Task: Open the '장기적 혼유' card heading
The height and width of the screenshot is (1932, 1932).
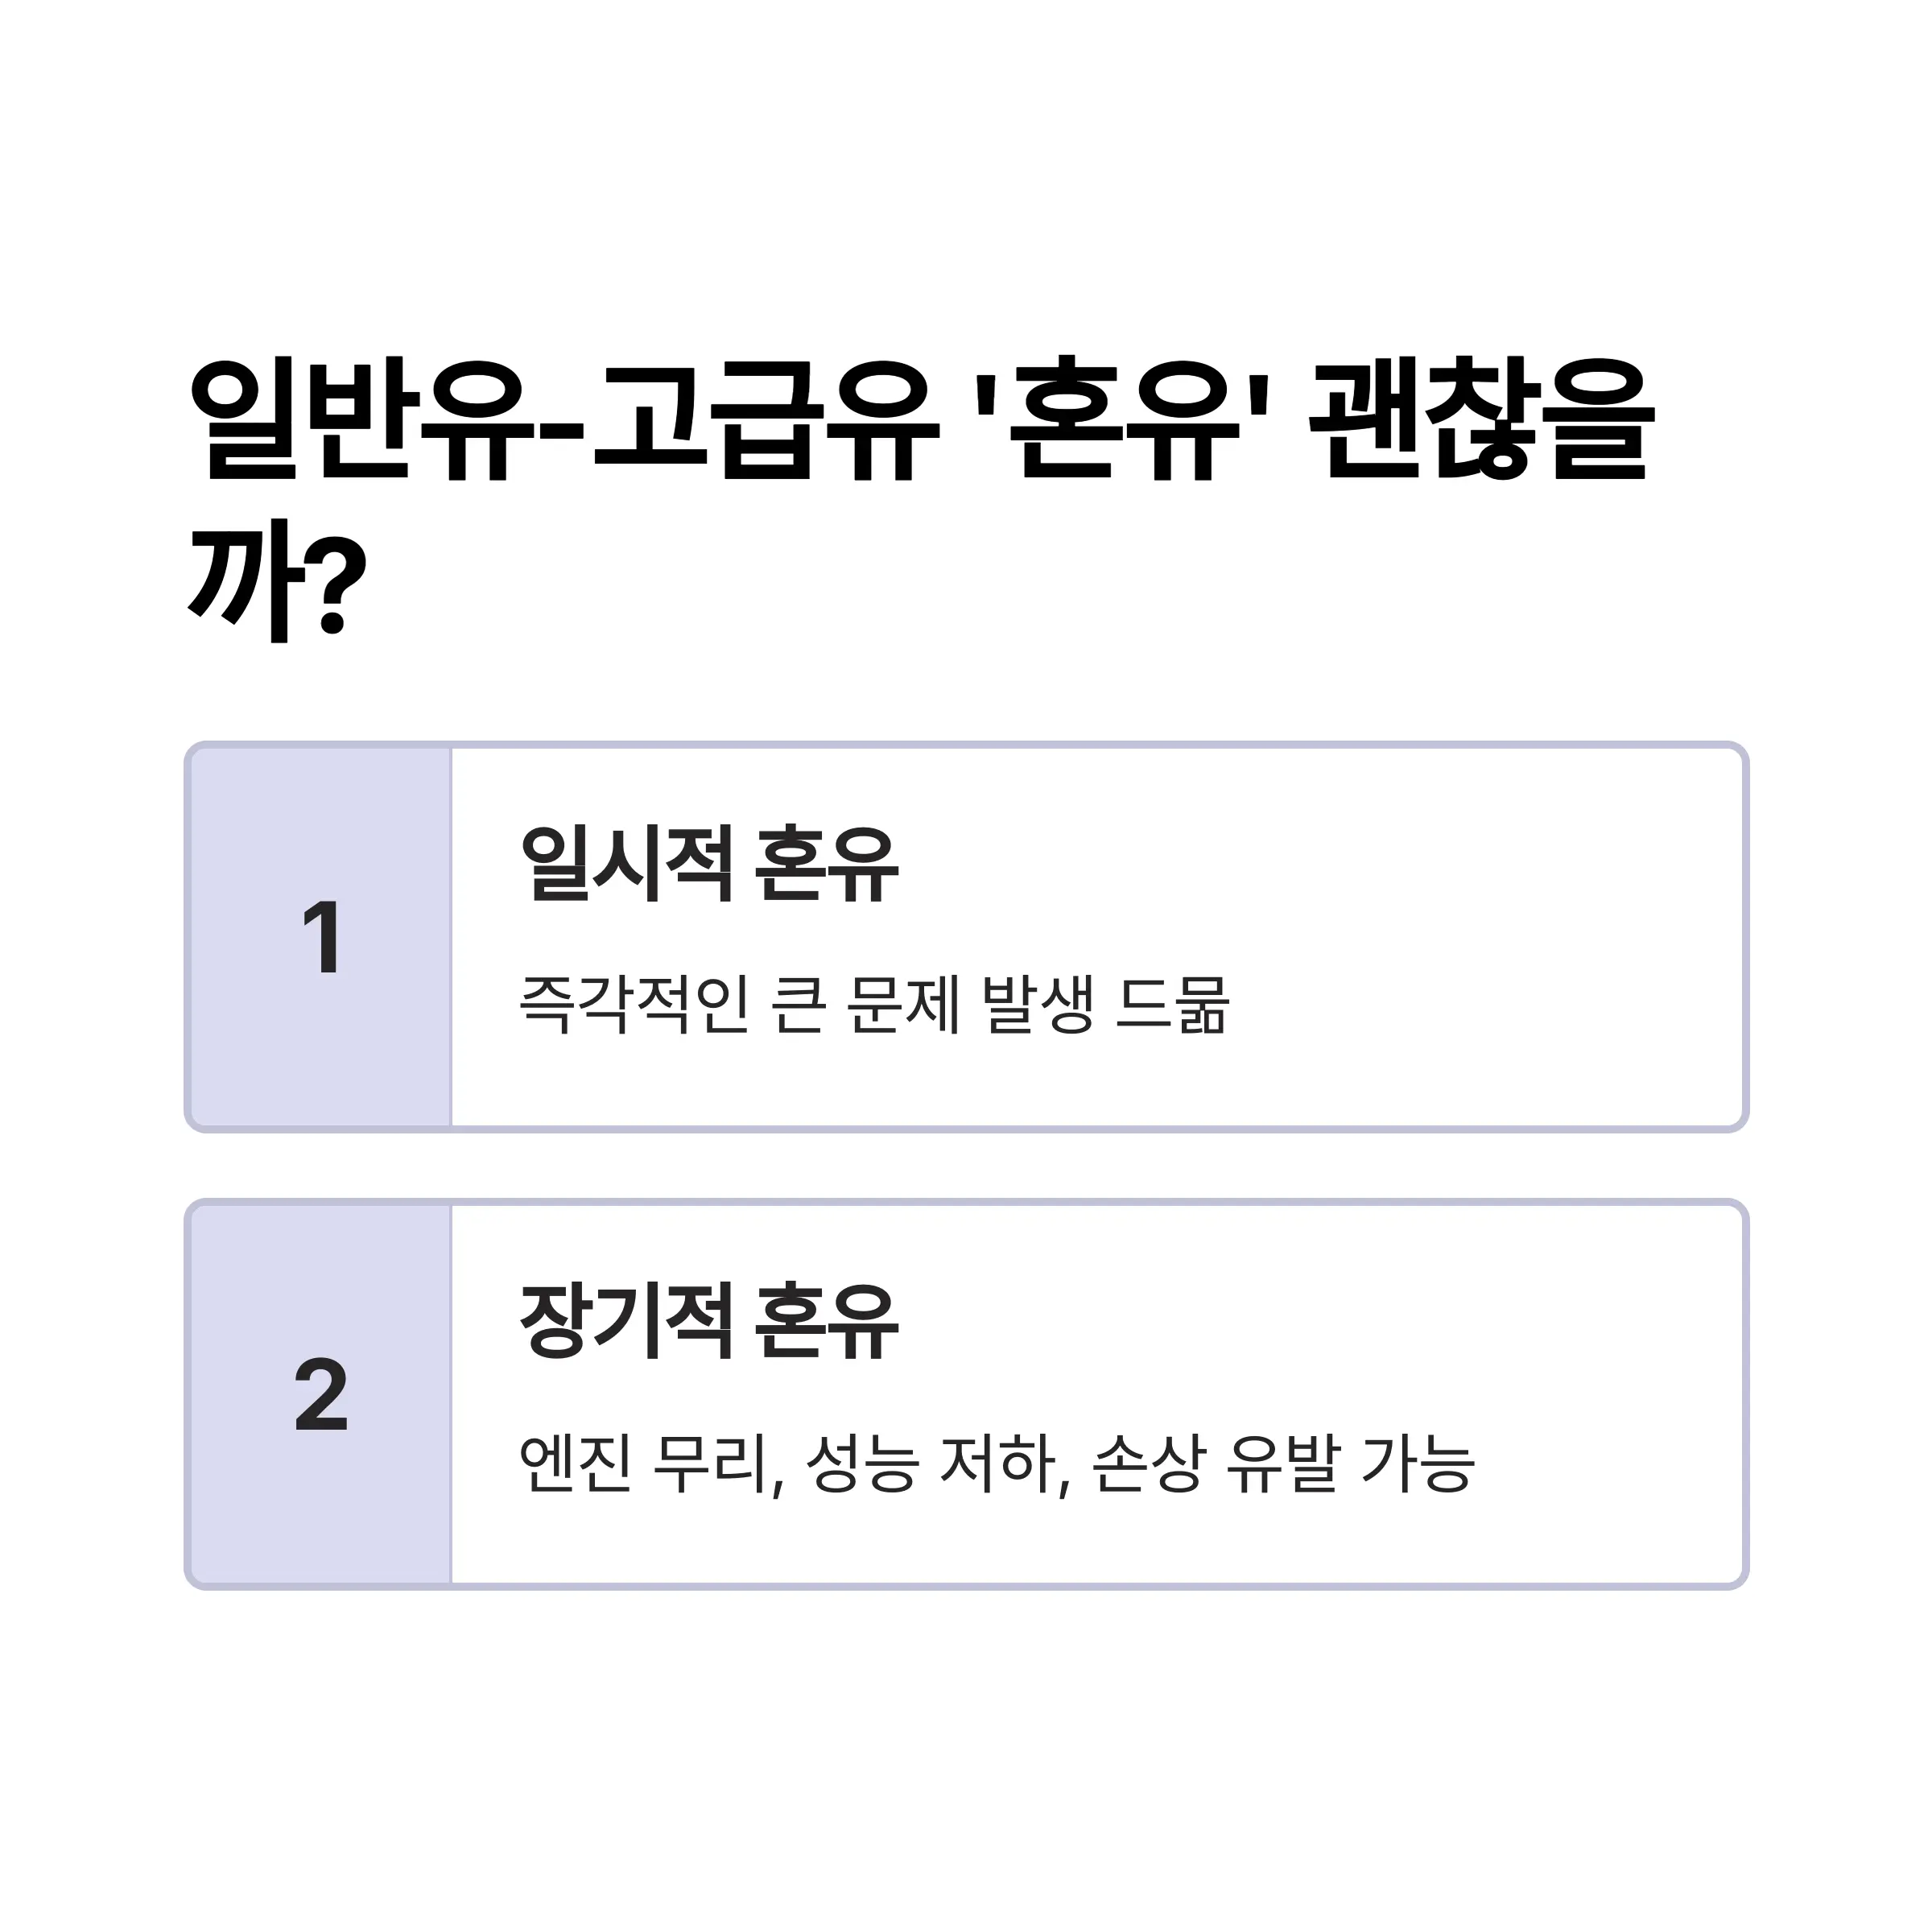Action: pos(710,1323)
